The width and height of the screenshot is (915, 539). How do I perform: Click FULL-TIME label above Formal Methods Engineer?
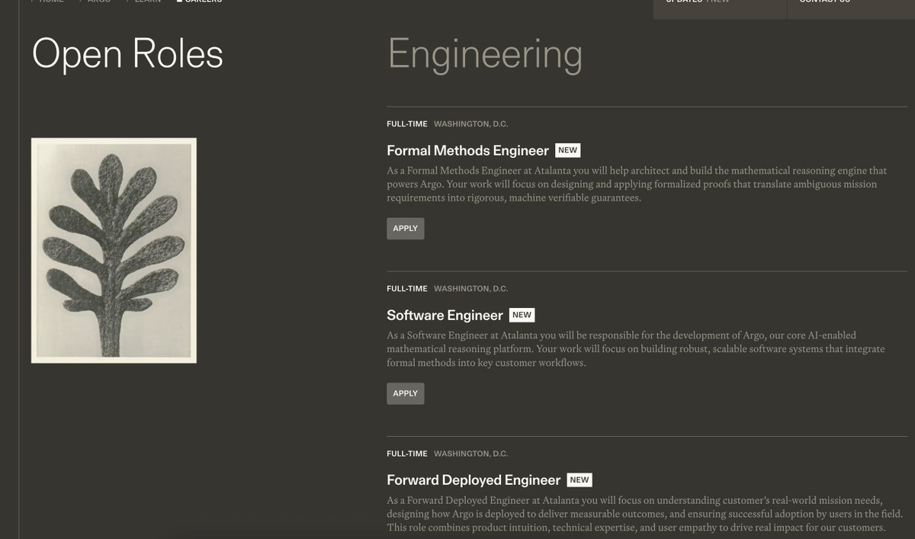tap(407, 124)
